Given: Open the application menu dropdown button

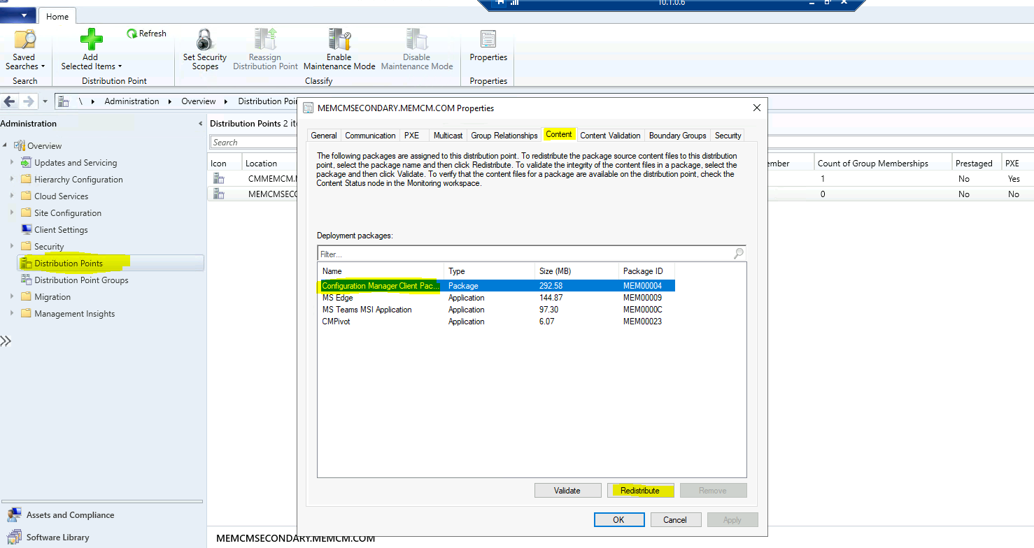Looking at the screenshot, I should [x=19, y=15].
